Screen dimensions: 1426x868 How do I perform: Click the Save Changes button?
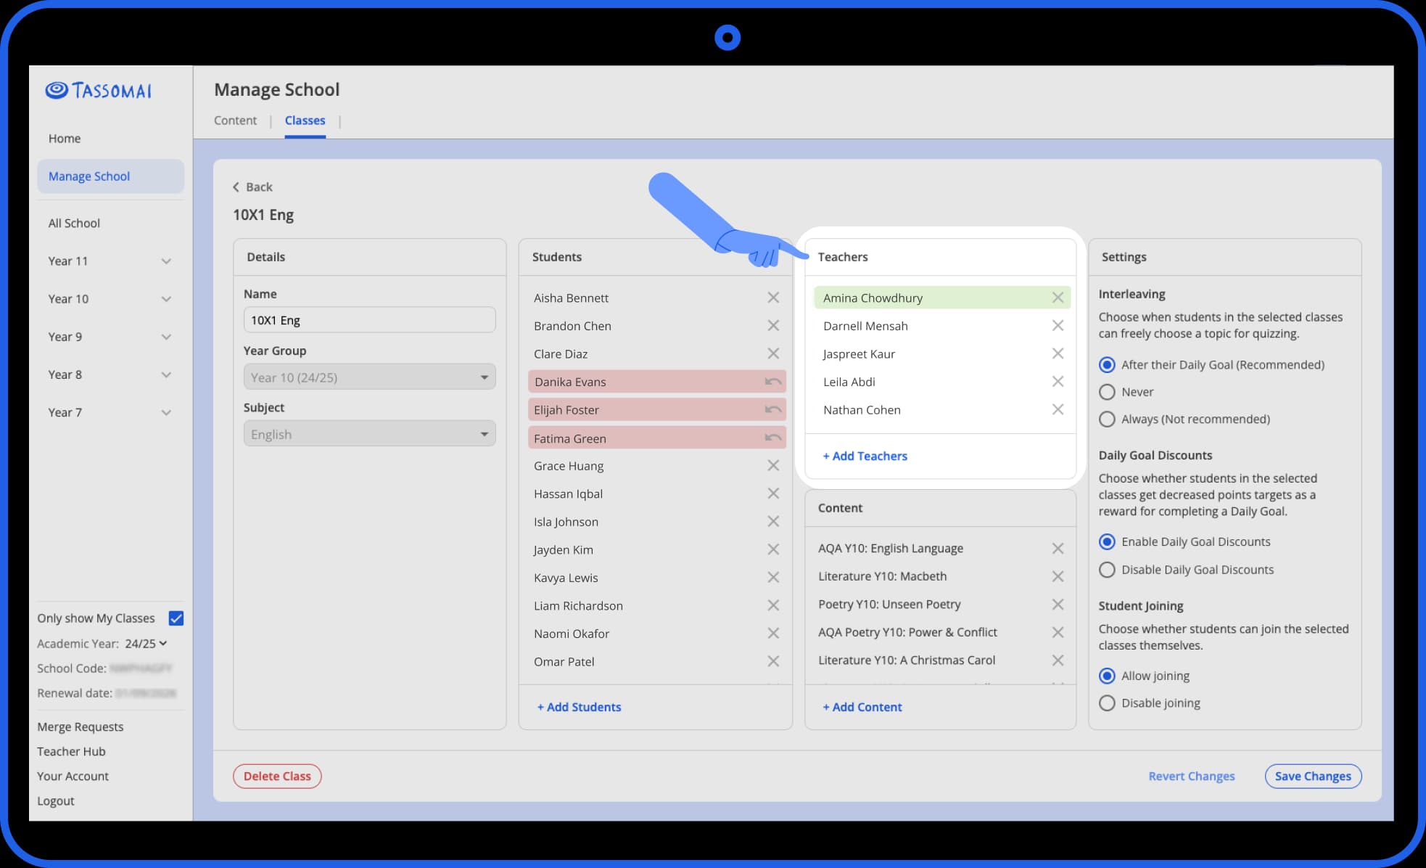click(x=1313, y=776)
